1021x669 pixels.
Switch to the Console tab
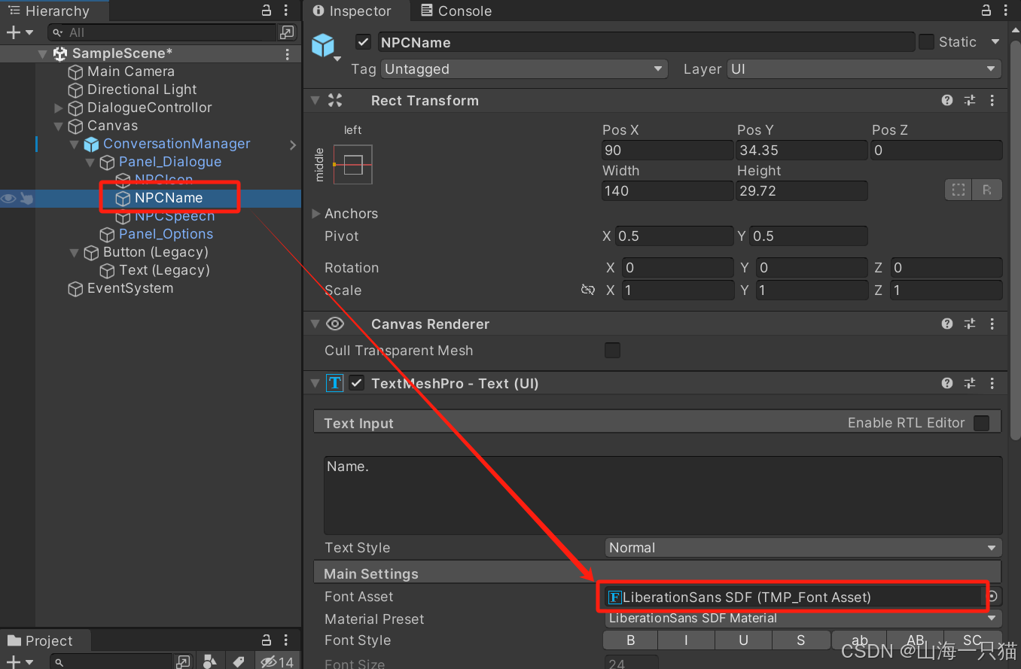point(456,11)
